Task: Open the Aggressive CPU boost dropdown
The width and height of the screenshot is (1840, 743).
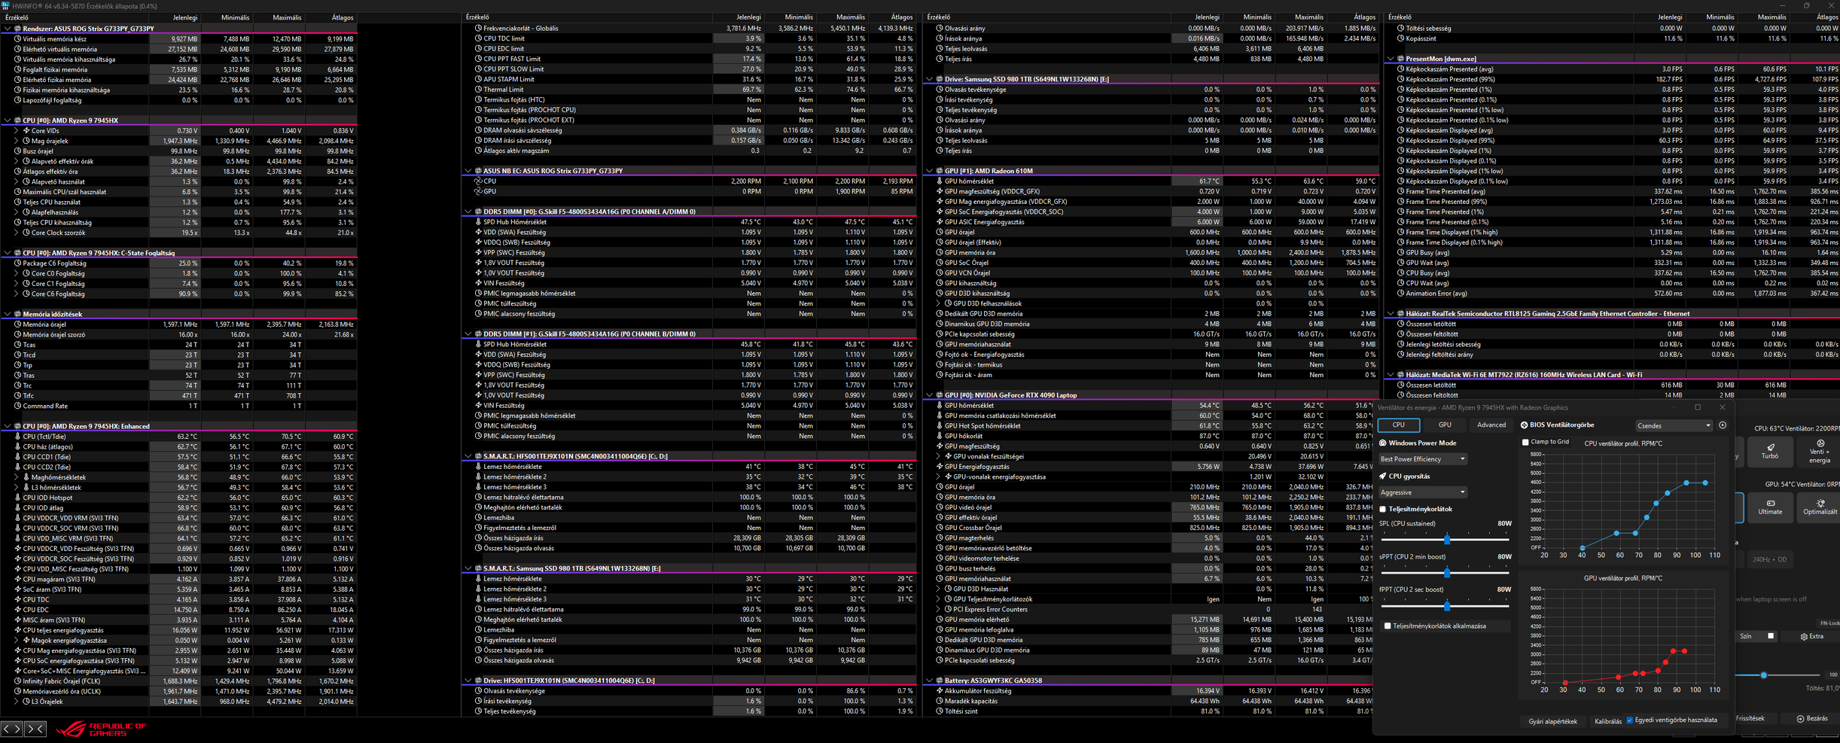Action: tap(1422, 492)
